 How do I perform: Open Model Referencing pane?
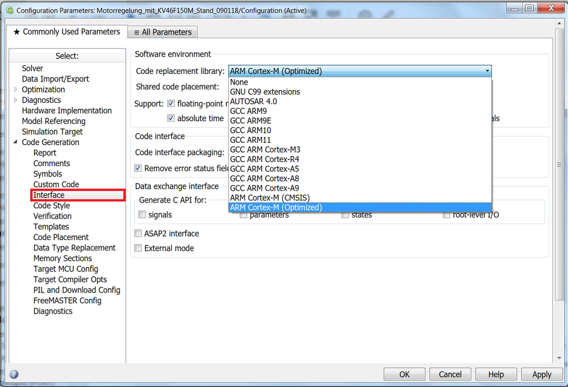(x=53, y=121)
